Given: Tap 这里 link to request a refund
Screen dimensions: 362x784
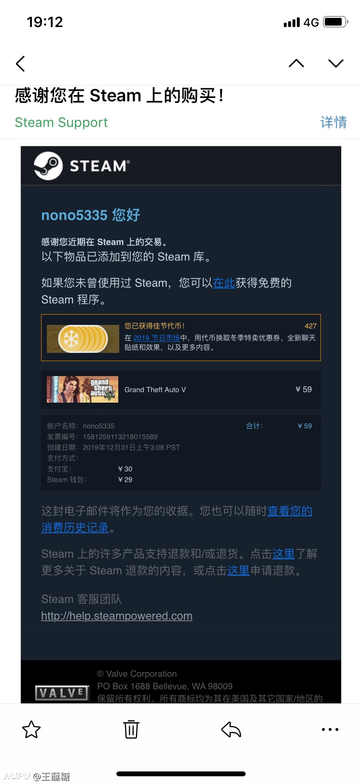Looking at the screenshot, I should coord(238,571).
